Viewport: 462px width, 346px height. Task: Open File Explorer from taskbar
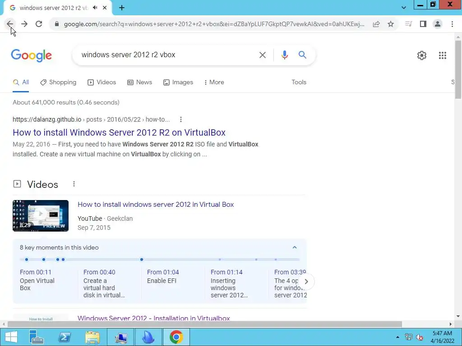coord(92,337)
